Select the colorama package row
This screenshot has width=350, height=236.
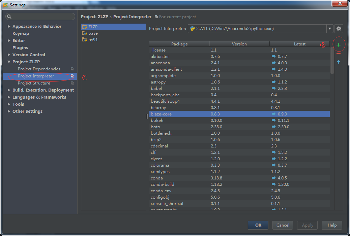239,165
